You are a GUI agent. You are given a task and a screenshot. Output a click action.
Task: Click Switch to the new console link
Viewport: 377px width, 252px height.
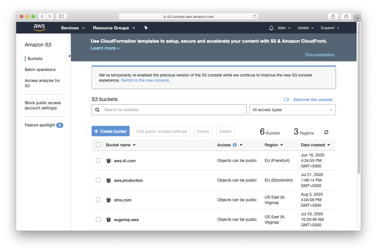[x=145, y=80]
